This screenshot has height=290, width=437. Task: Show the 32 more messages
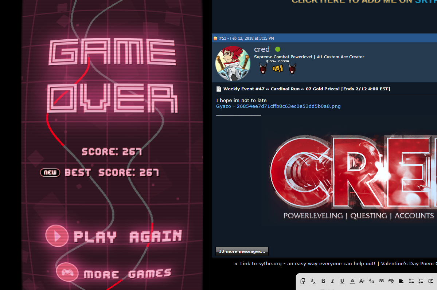(x=242, y=251)
